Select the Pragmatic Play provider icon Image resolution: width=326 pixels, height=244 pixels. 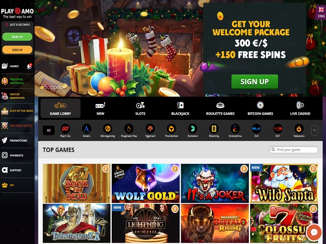point(129,128)
